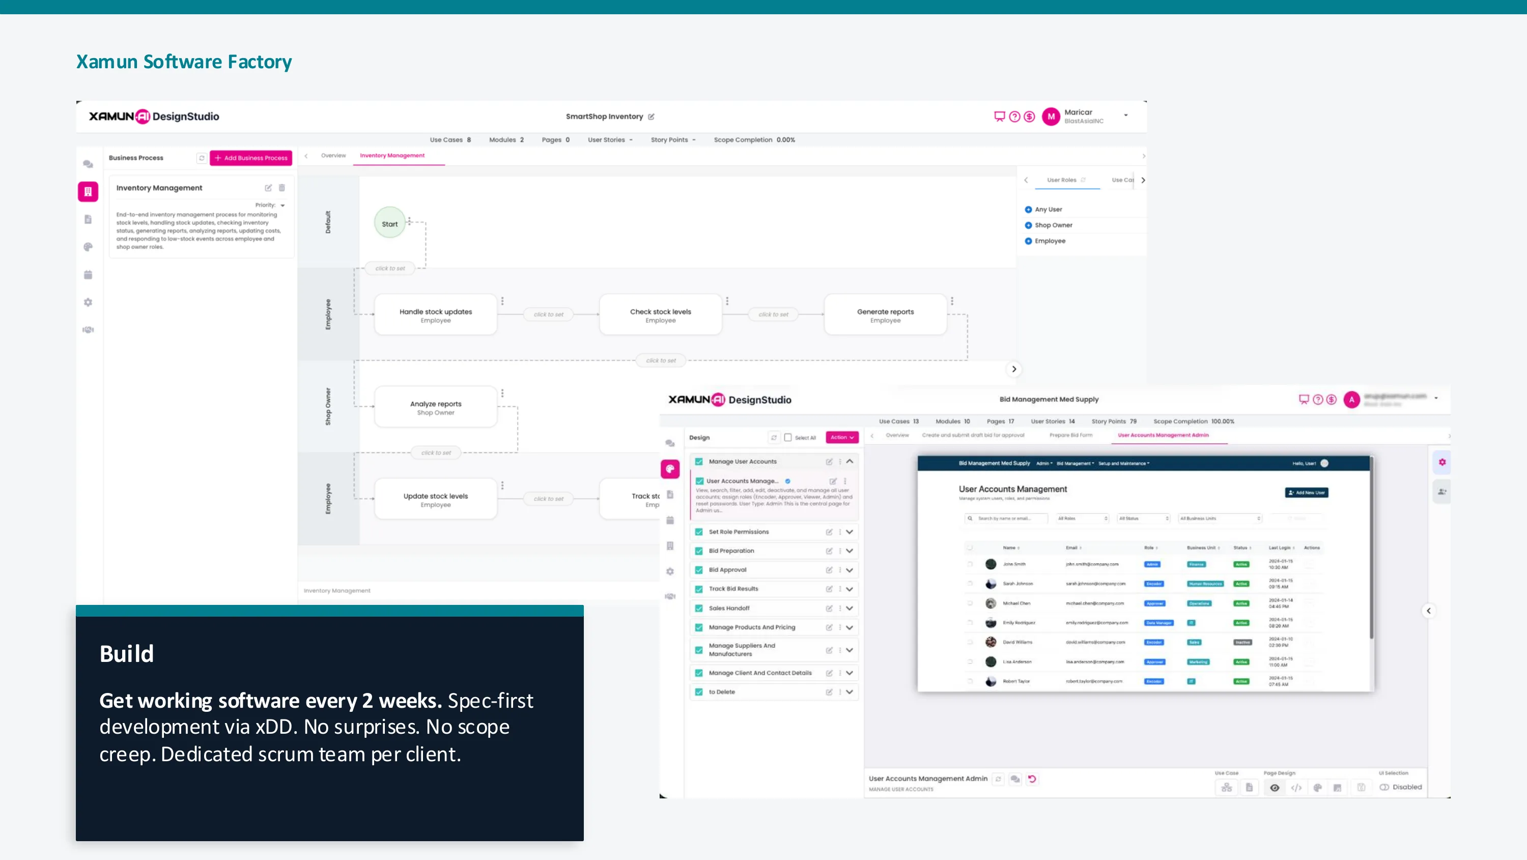Screen dimensions: 1527x860
Task: Enable the Disabled UI Selection toggle
Action: (x=1384, y=787)
